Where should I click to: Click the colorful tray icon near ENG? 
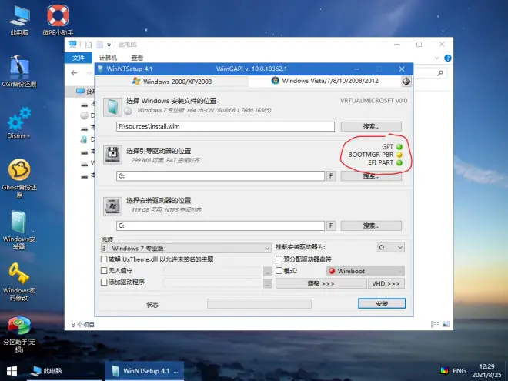[x=445, y=371]
